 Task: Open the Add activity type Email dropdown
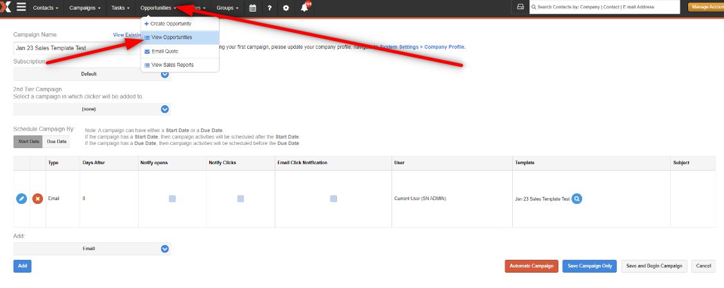pyautogui.click(x=92, y=248)
